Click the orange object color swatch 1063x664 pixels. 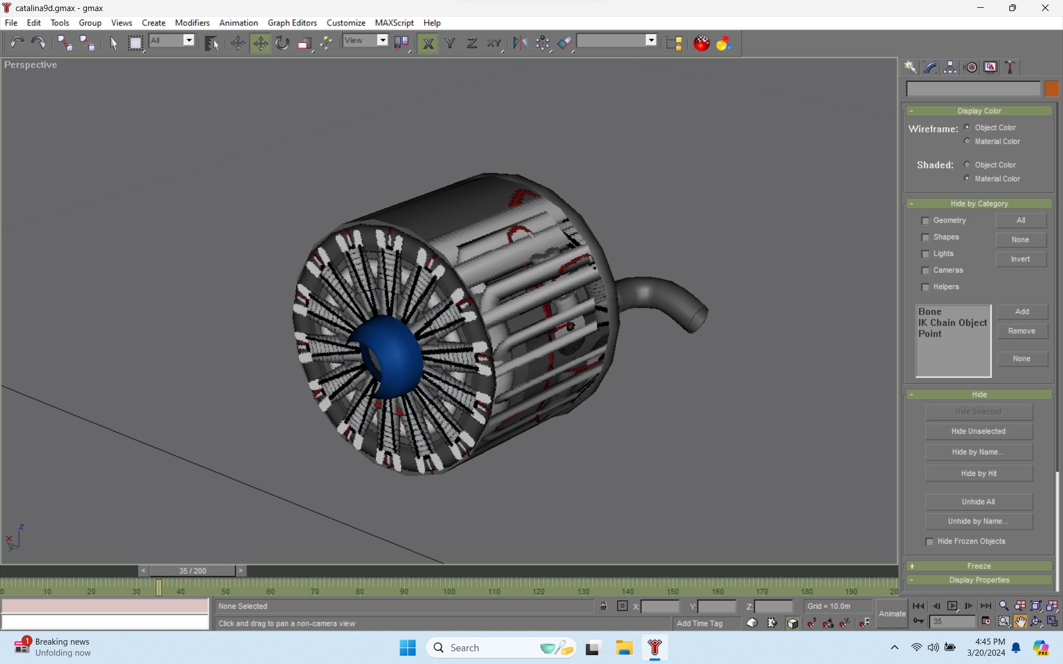1051,89
